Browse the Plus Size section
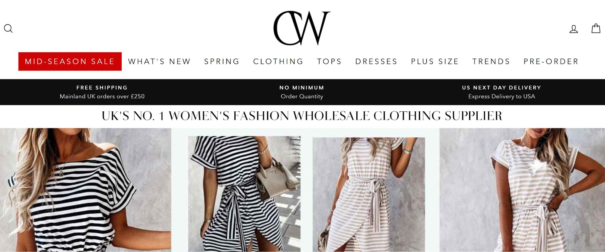 point(435,61)
